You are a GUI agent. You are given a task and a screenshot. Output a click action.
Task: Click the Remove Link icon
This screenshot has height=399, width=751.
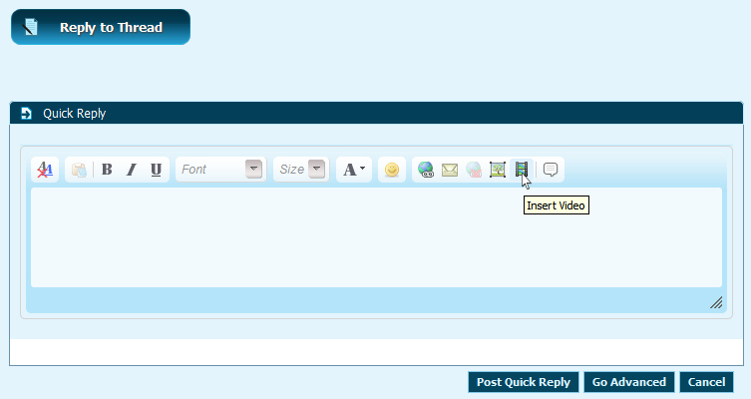(474, 170)
